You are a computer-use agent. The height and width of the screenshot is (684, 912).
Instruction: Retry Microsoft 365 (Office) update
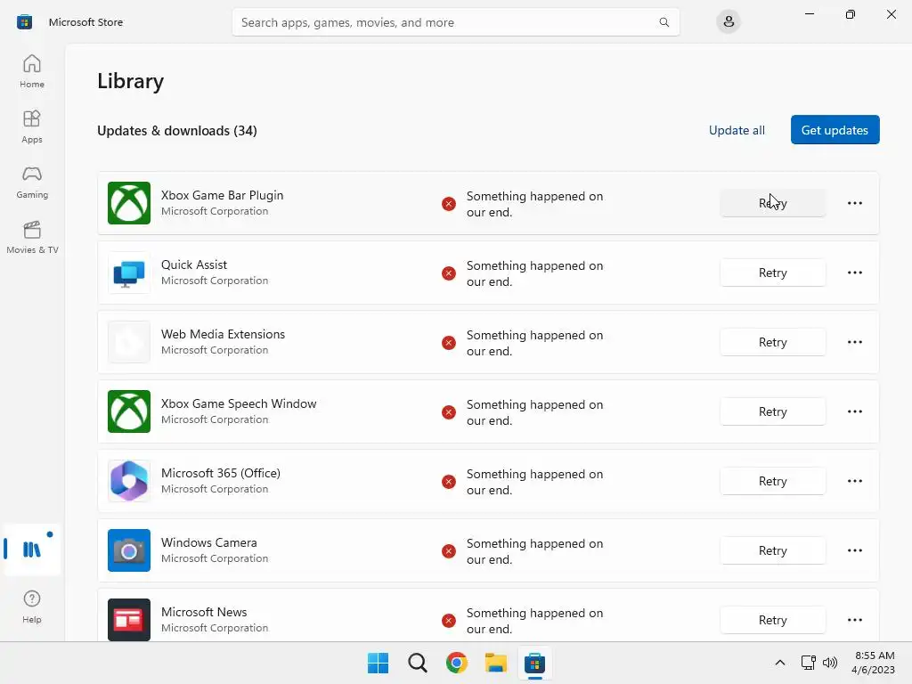click(772, 481)
